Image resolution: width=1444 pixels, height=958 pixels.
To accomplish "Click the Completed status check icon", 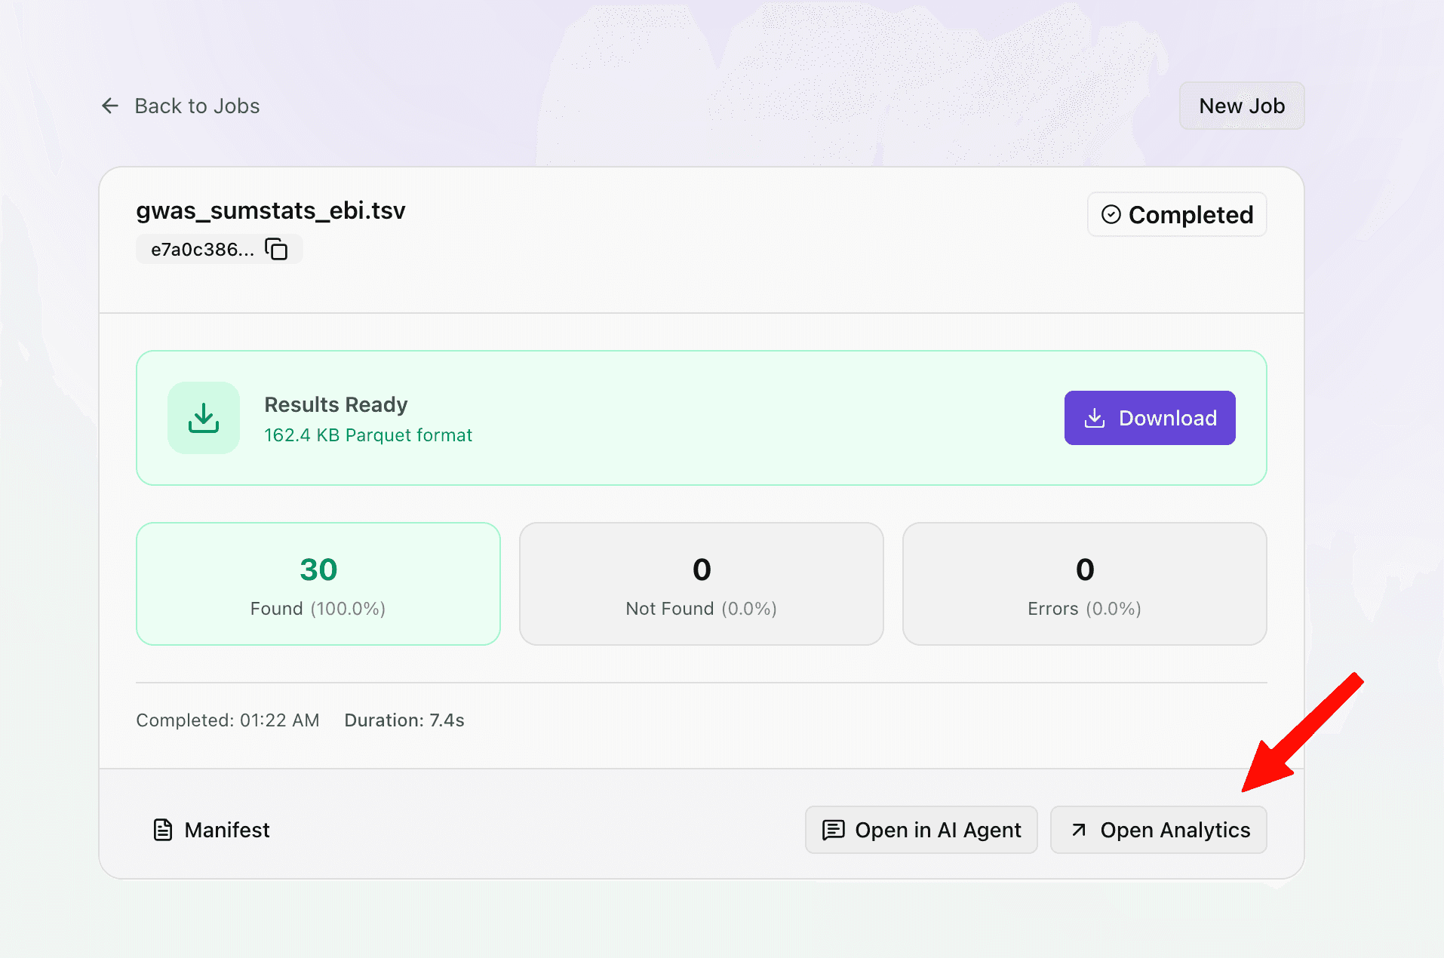I will [1111, 215].
